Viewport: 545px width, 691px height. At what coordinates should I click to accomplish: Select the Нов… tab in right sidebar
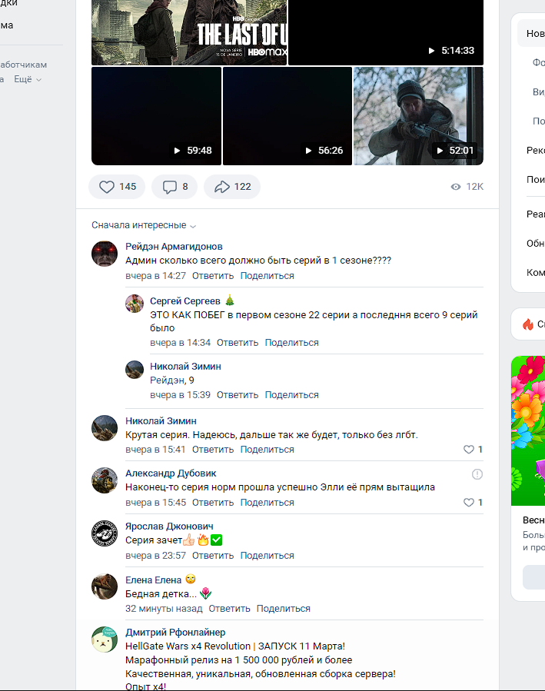pyautogui.click(x=531, y=34)
